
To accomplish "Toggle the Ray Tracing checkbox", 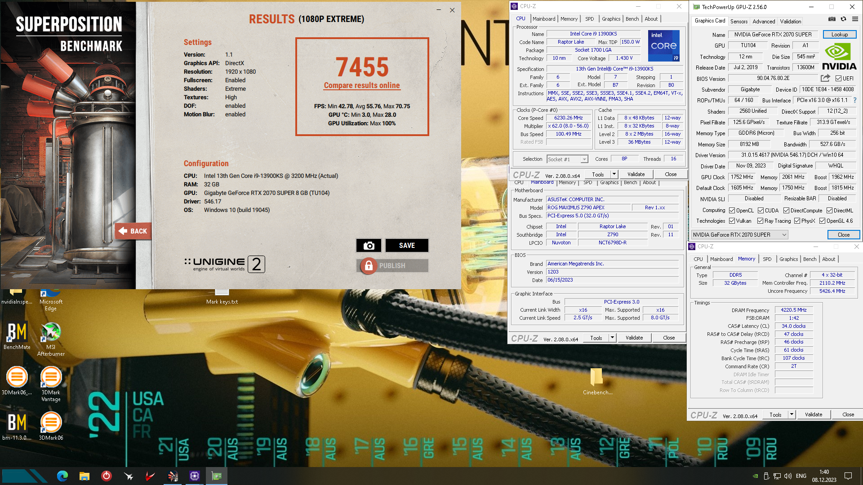I will 761,221.
